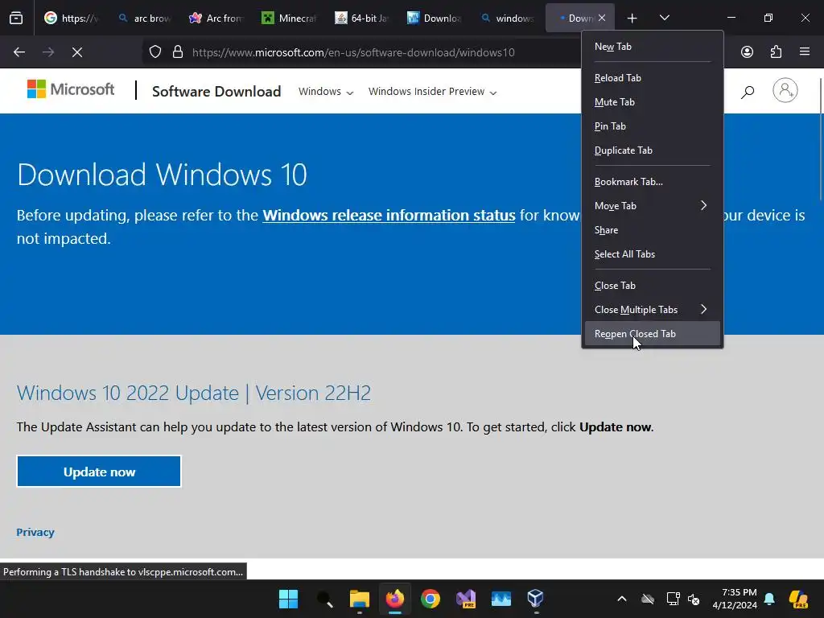
Task: Choose Bookmark Tab... in the context menu
Action: coord(652,182)
